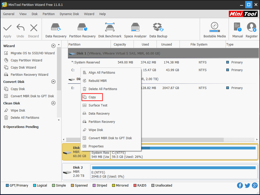Viewport: 260px width, 195px height.
Task: Select the System Reserved partition row
Action: pos(163,62)
